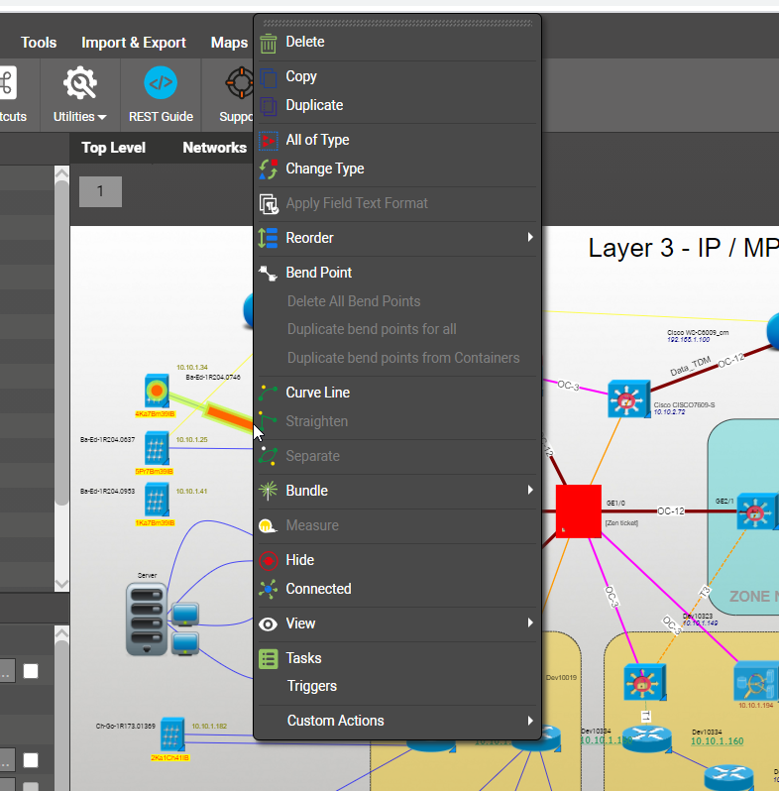
Task: Click the red square node on map
Action: point(578,511)
